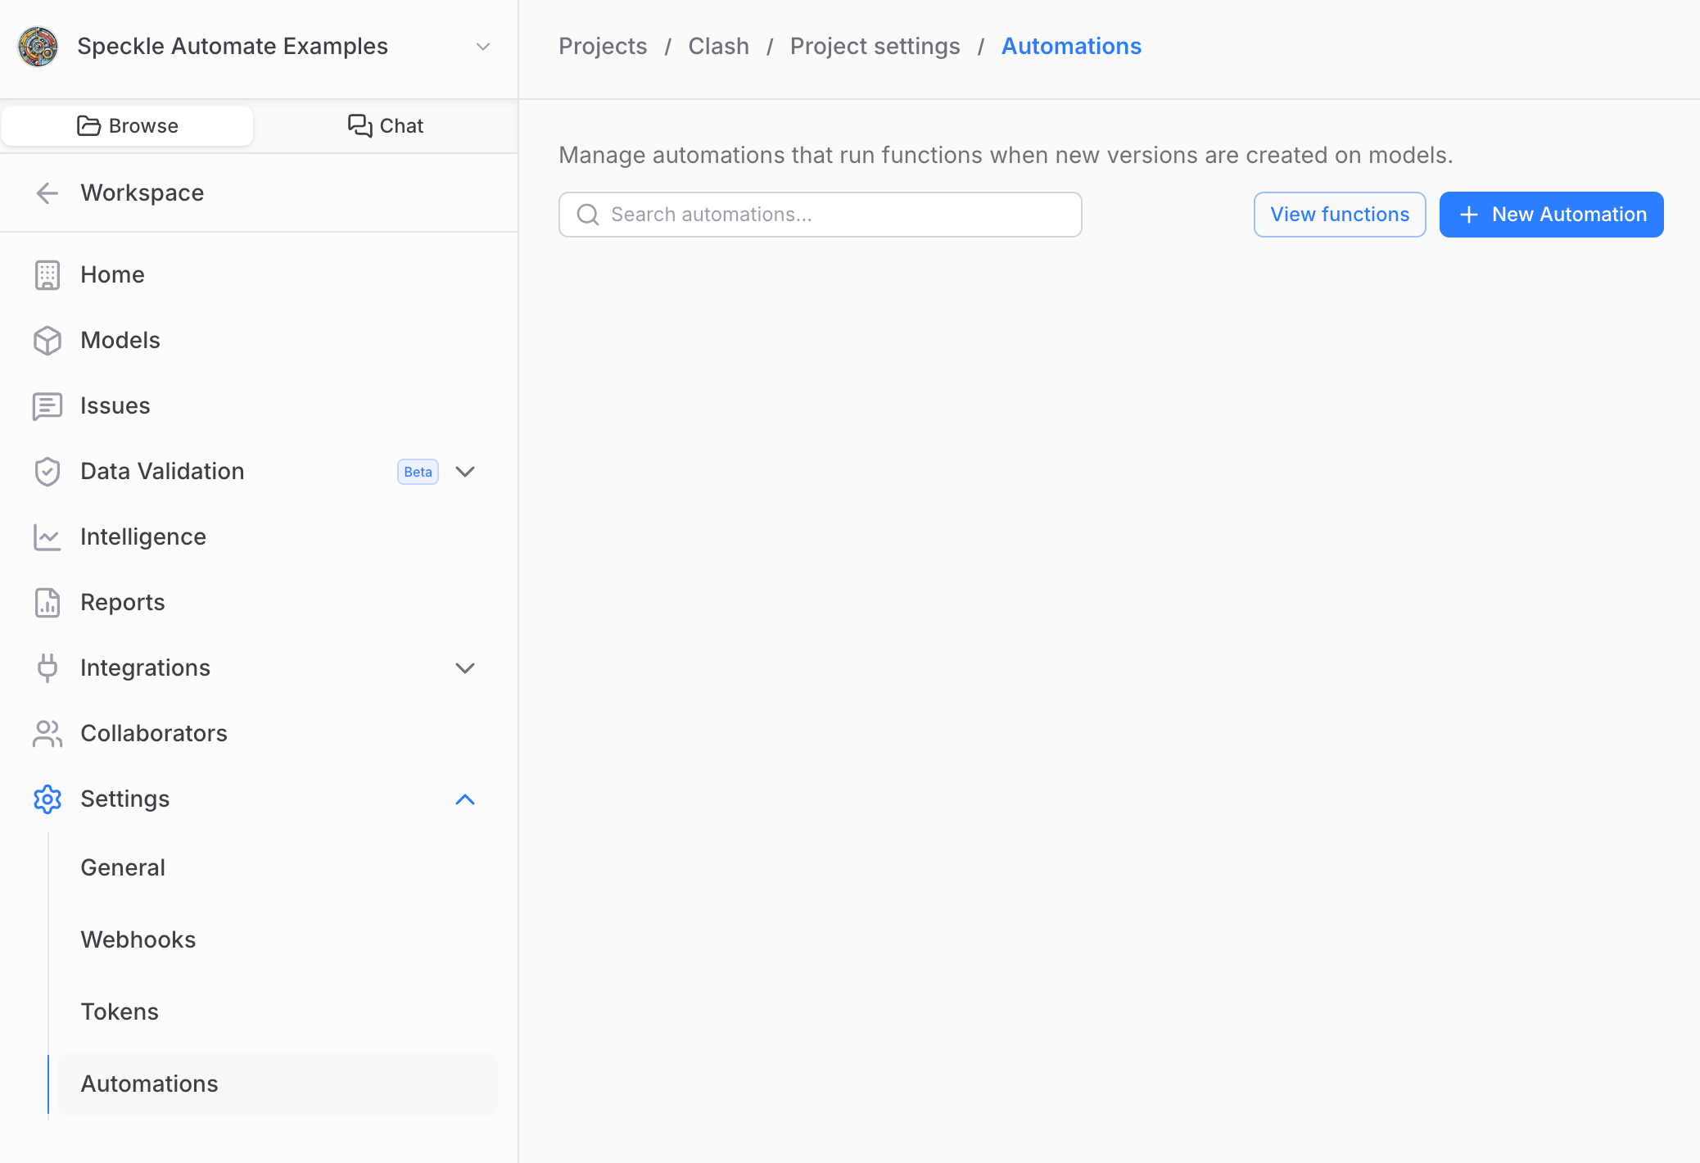This screenshot has height=1163, width=1700.
Task: Go to Clash breadcrumb
Action: (718, 47)
